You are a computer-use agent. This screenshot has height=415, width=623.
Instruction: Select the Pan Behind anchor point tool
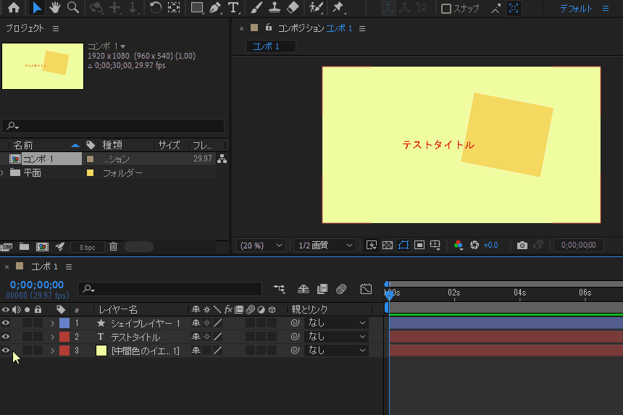[174, 7]
